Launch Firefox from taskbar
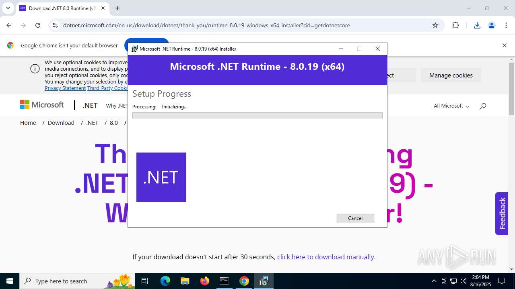The width and height of the screenshot is (515, 289). pyautogui.click(x=205, y=281)
